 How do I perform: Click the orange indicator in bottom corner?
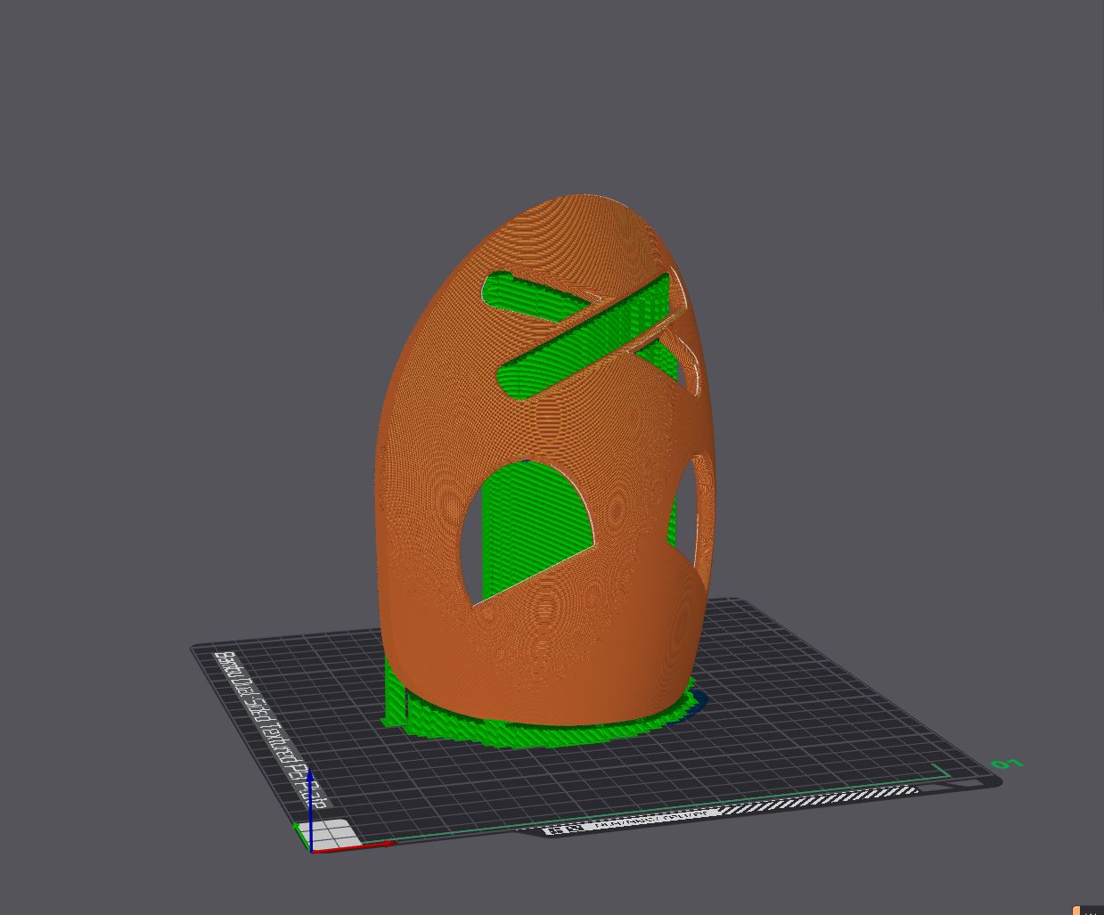1076,911
